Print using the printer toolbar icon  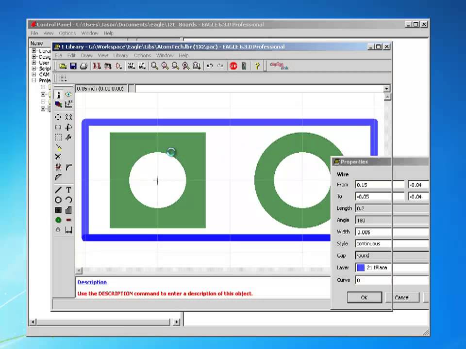tap(83, 66)
